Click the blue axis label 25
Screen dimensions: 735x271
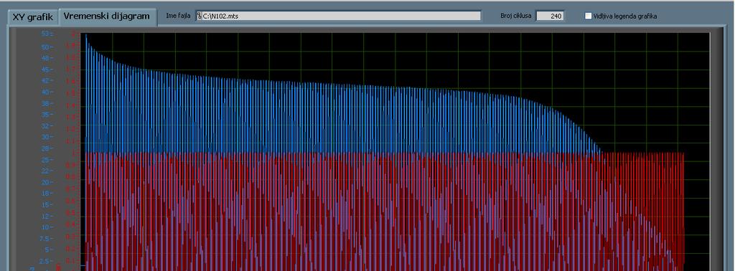(x=45, y=160)
